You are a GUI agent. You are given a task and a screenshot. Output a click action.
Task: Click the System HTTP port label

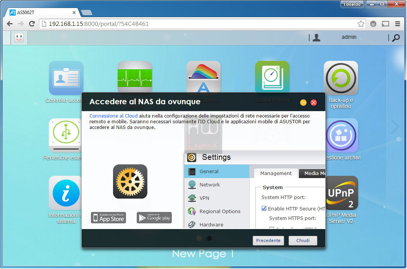tap(283, 197)
